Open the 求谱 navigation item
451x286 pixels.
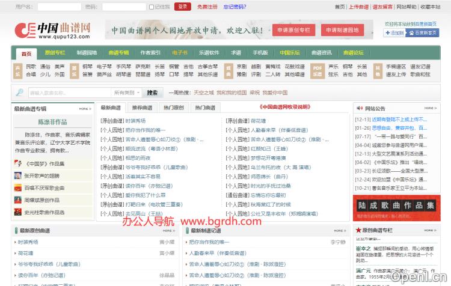(236, 53)
